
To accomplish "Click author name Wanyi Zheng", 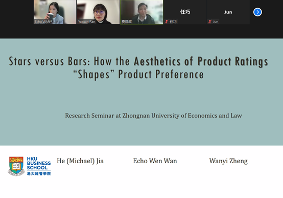I will 228,161.
